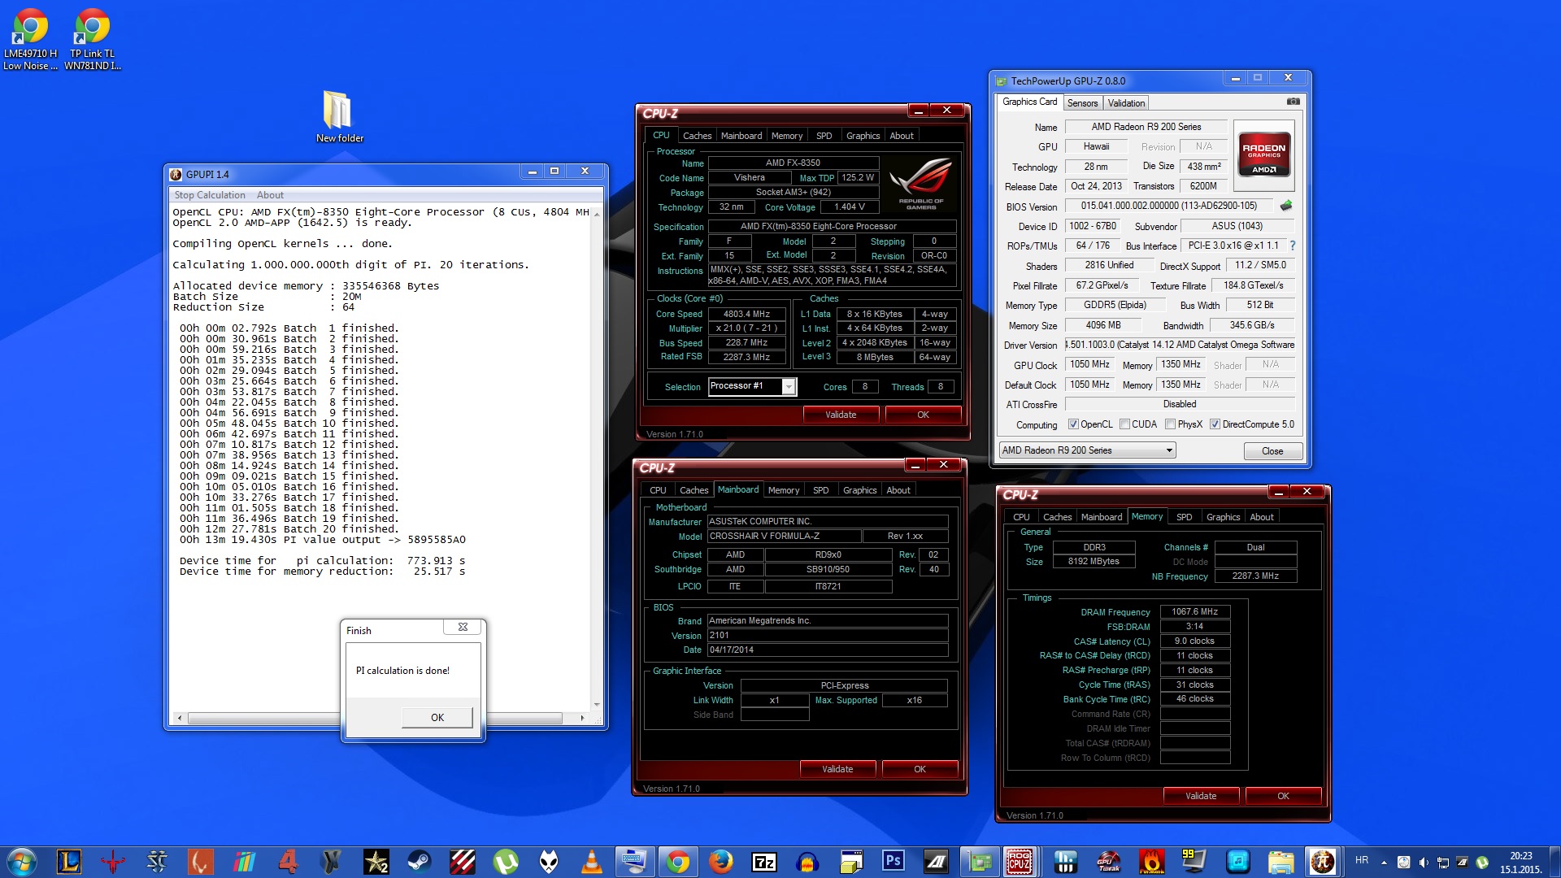Open GPU Tweak taskbar icon

pyautogui.click(x=1108, y=861)
